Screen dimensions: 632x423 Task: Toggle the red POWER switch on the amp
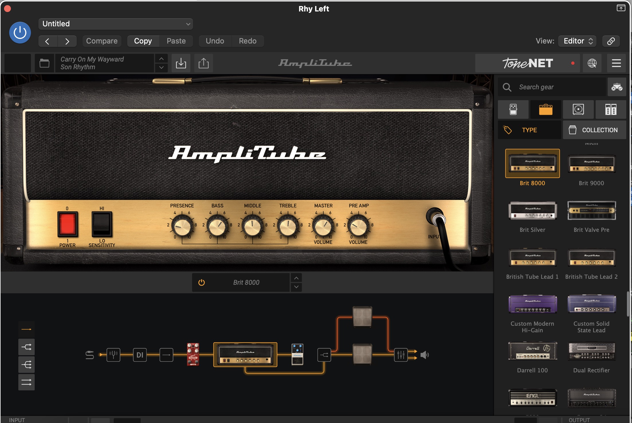(68, 224)
